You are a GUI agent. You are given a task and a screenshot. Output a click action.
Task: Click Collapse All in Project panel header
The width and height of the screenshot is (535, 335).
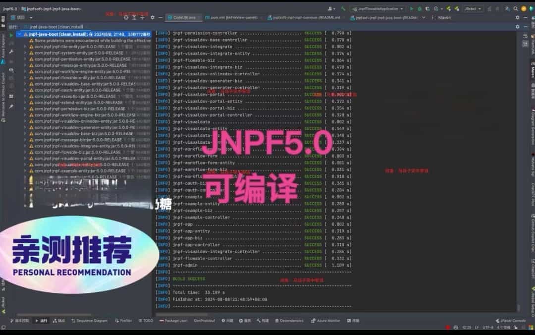coord(142,17)
